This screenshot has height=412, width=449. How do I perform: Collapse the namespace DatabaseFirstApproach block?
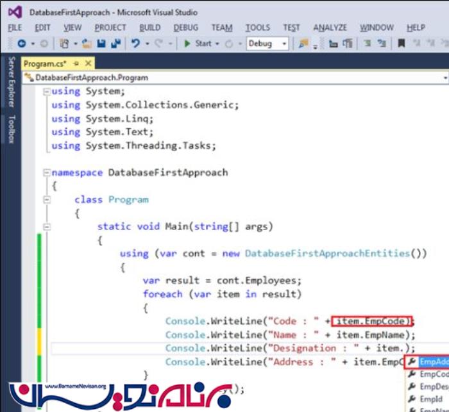coord(46,173)
